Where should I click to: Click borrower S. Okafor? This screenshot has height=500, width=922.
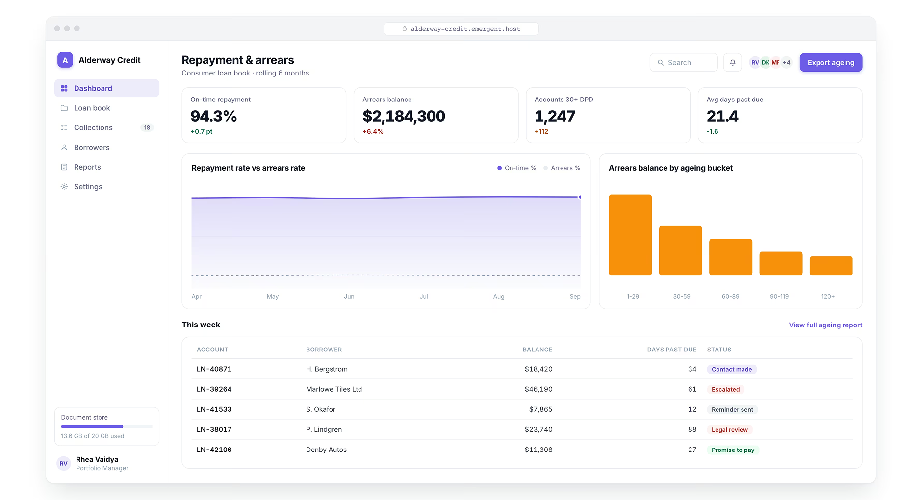(321, 409)
